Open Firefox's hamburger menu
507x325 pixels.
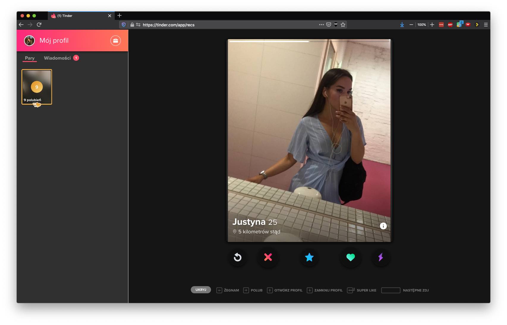pos(486,25)
